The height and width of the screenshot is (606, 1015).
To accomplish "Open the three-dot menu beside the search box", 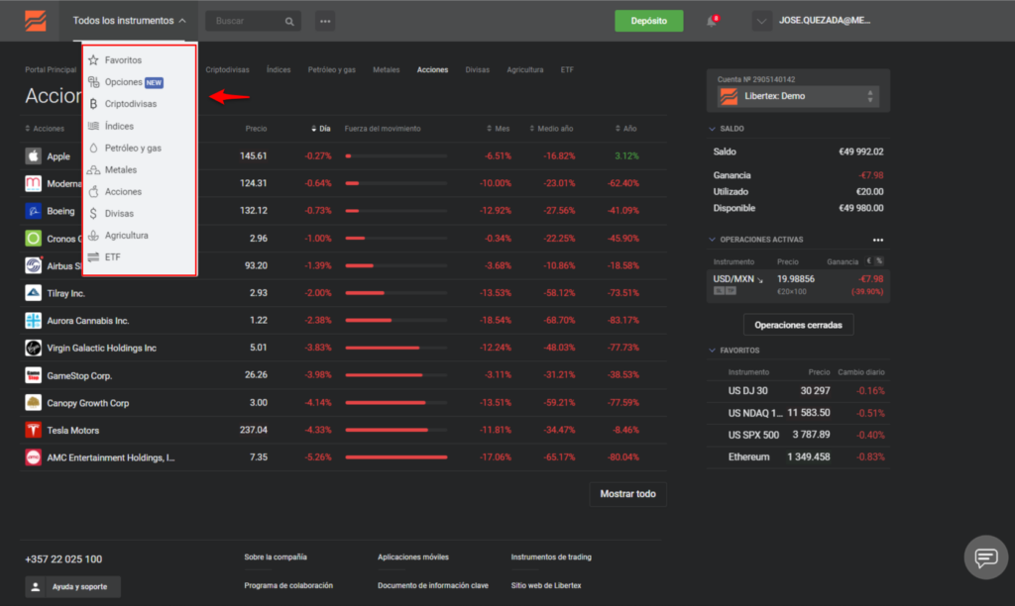I will 325,21.
